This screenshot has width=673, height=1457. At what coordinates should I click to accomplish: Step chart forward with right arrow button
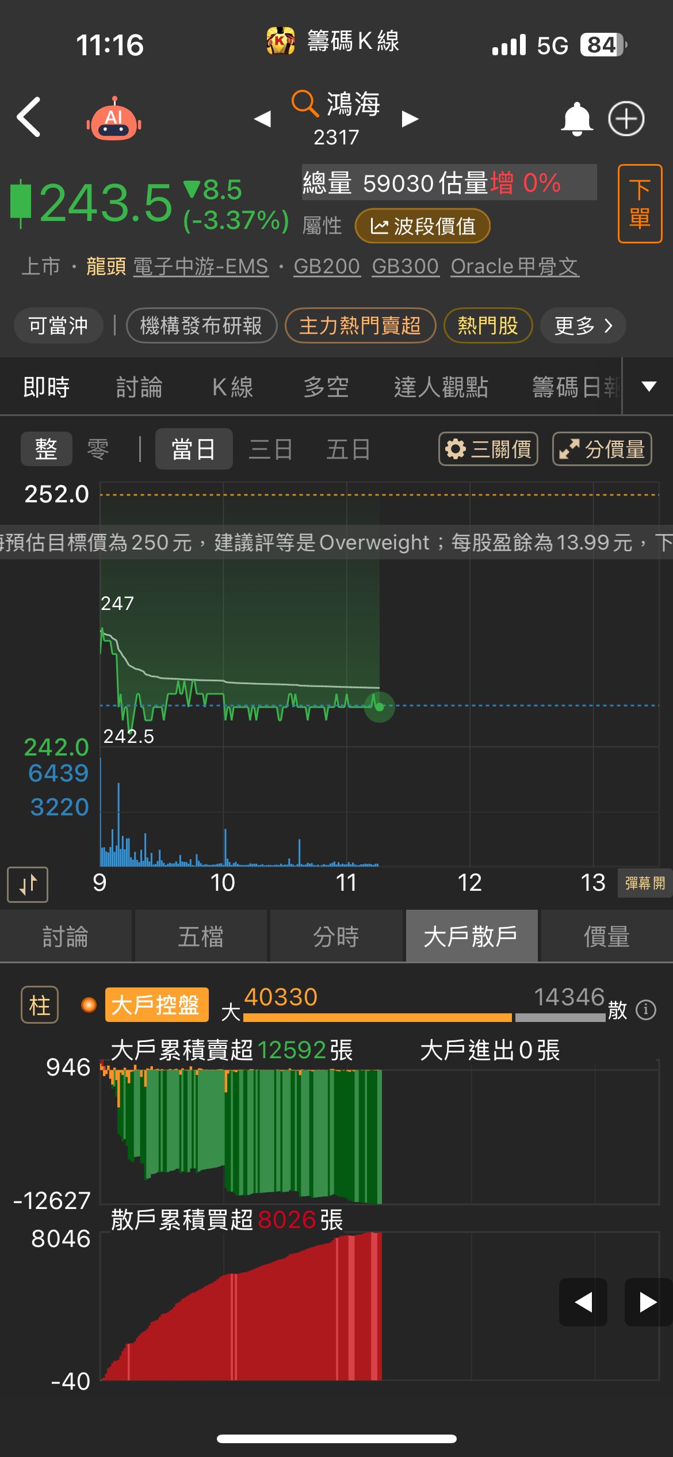point(648,1302)
